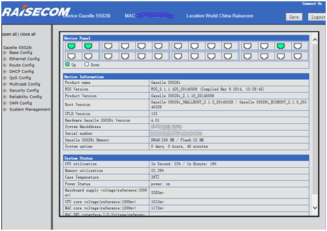Viewport: 327px width, 231px height.
Task: Click the Device Panel section header
Action: pyautogui.click(x=186, y=38)
